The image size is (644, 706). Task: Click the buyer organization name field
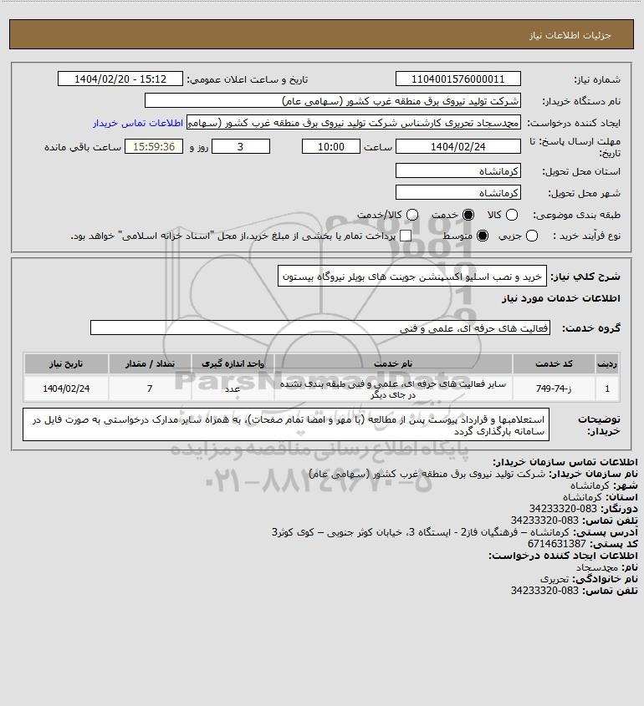tap(333, 100)
